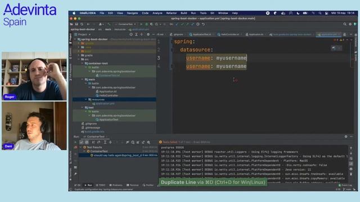Image resolution: width=360 pixels, height=202 pixels.
Task: Click the Build project hammer icon
Action: [109, 24]
